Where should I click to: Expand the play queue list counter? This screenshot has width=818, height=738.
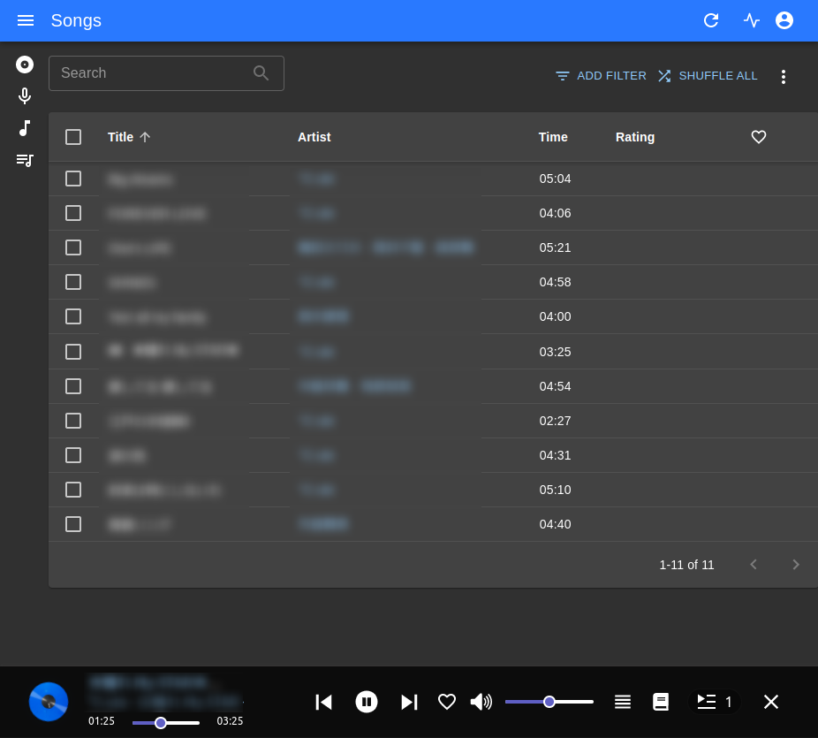[715, 702]
